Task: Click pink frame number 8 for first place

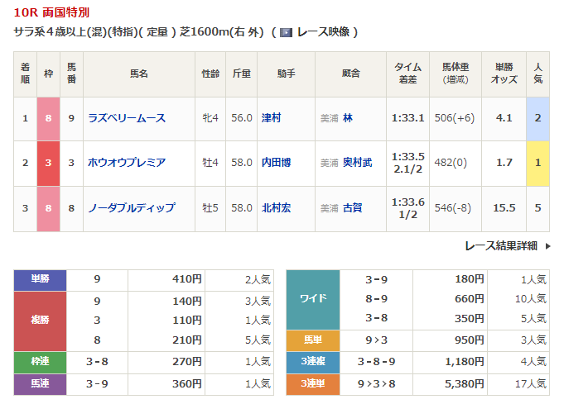Action: coord(48,118)
